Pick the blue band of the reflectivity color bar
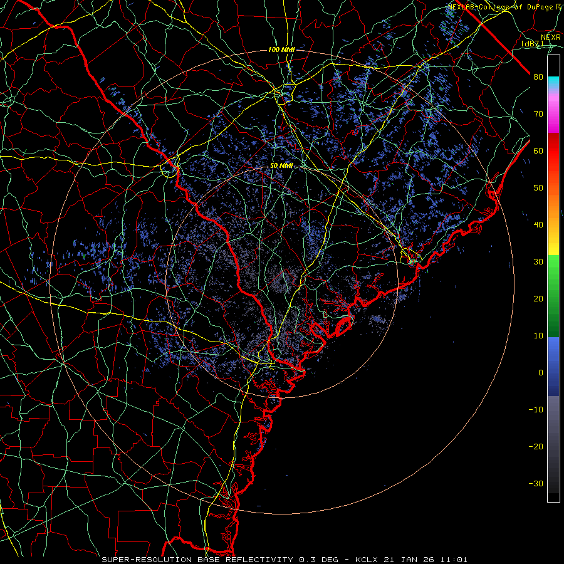This screenshot has width=564, height=564. tap(553, 367)
